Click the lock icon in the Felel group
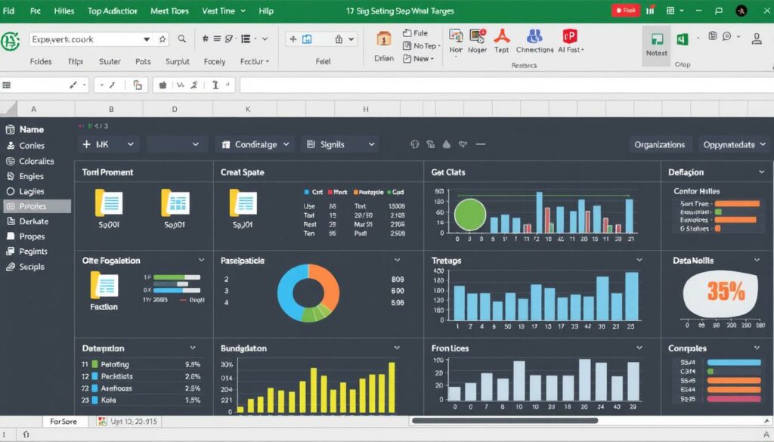This screenshot has height=442, width=774. [339, 39]
